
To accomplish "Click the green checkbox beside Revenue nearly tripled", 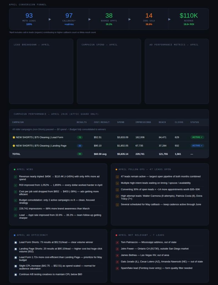I will [16, 177].
